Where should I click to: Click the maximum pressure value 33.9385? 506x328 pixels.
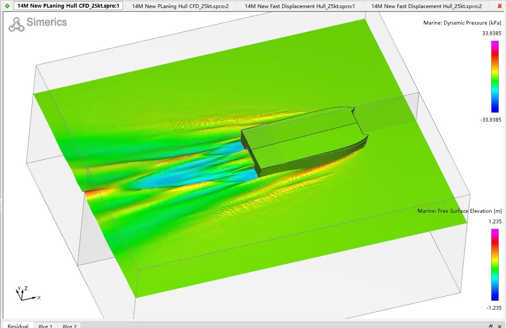(492, 33)
